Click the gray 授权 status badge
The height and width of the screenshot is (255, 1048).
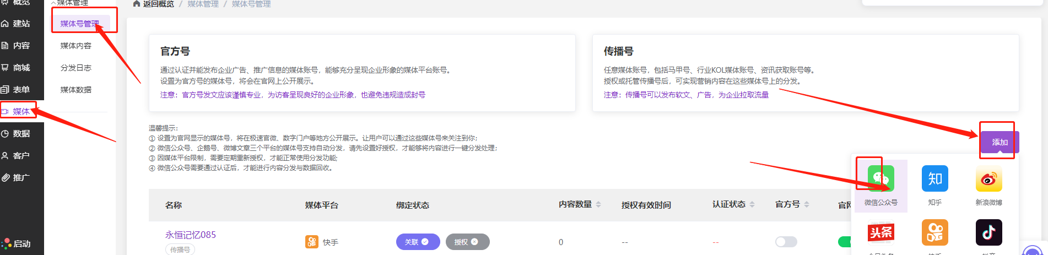[x=467, y=242]
